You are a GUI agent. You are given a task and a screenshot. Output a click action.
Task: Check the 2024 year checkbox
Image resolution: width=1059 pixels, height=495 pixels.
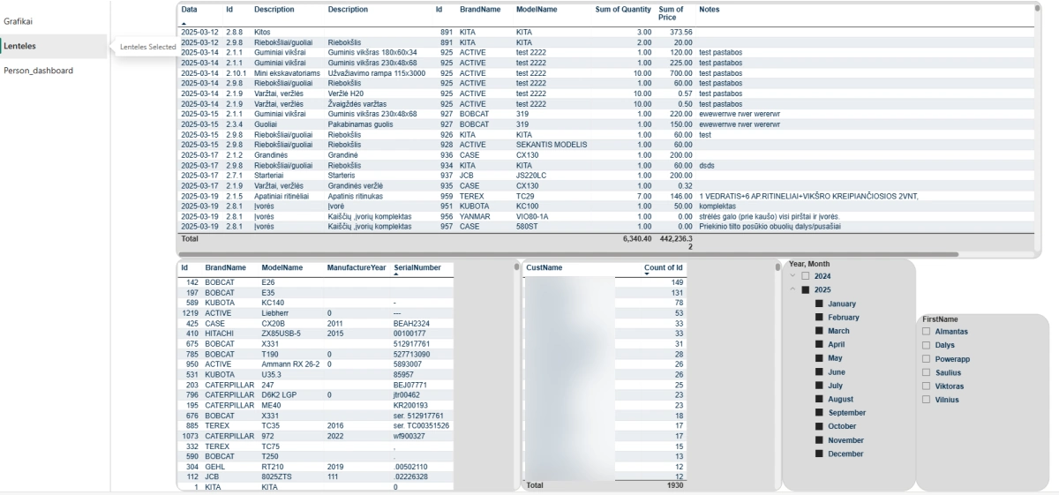(x=805, y=276)
